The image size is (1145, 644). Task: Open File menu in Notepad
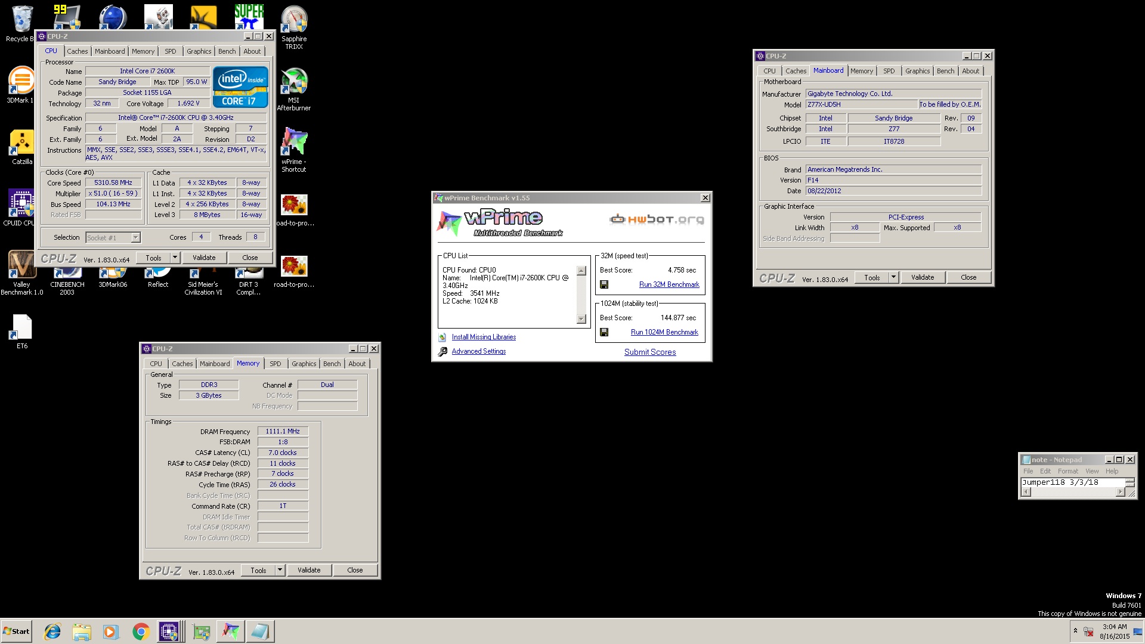pyautogui.click(x=1028, y=472)
